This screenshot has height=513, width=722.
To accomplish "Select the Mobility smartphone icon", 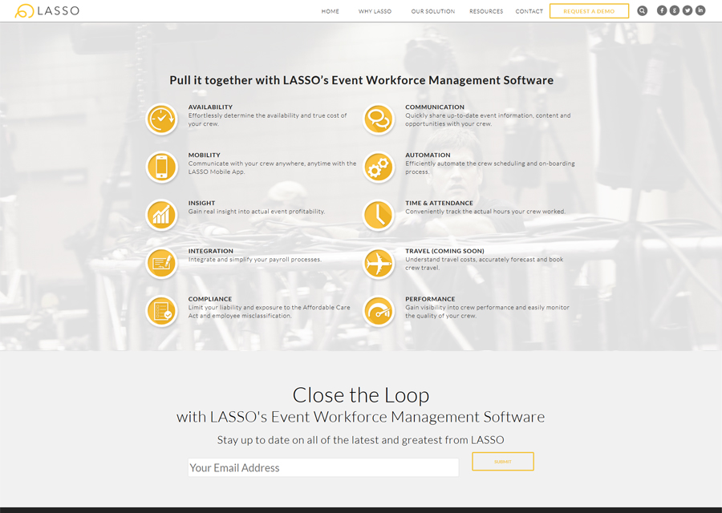I will [x=161, y=167].
